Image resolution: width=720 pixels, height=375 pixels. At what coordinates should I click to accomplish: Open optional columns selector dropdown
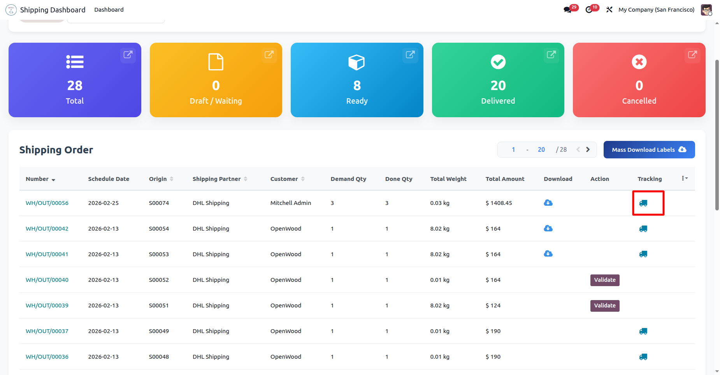684,179
